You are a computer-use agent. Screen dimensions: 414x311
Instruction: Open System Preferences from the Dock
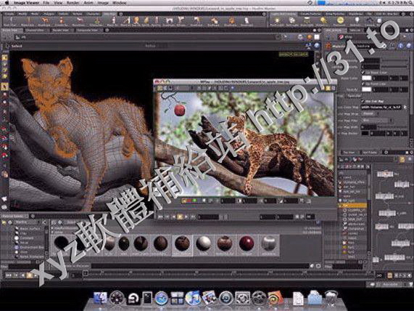242,298
